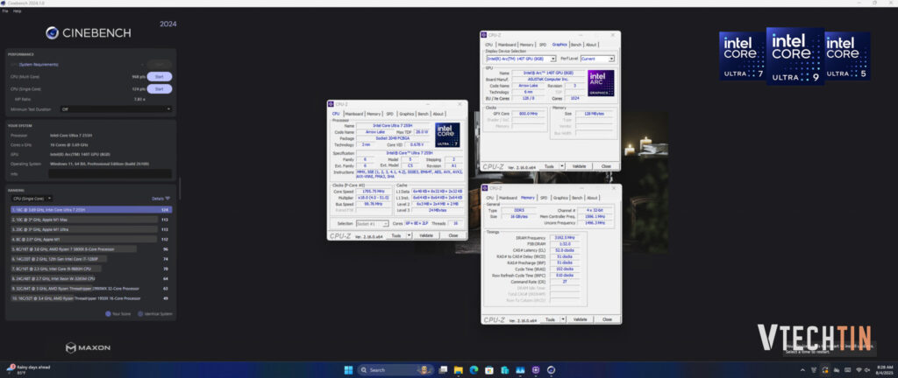Select the Intel Xeon W-3265M ranking row
Screen dimensions: 898x378
91,278
